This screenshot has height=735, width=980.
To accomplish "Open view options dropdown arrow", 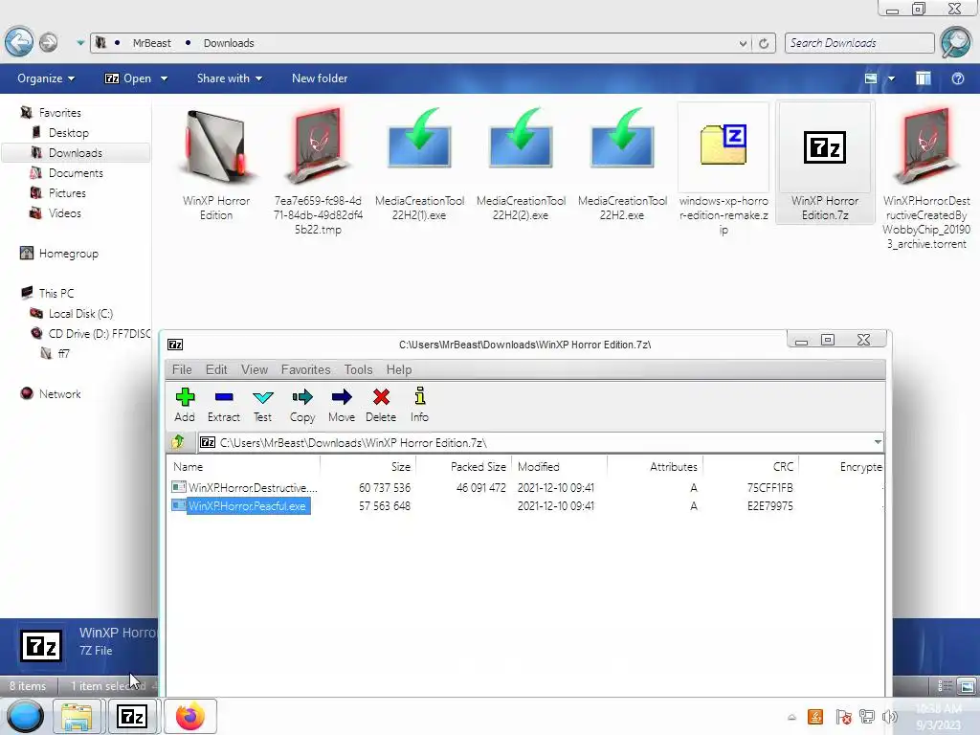I will pos(891,78).
